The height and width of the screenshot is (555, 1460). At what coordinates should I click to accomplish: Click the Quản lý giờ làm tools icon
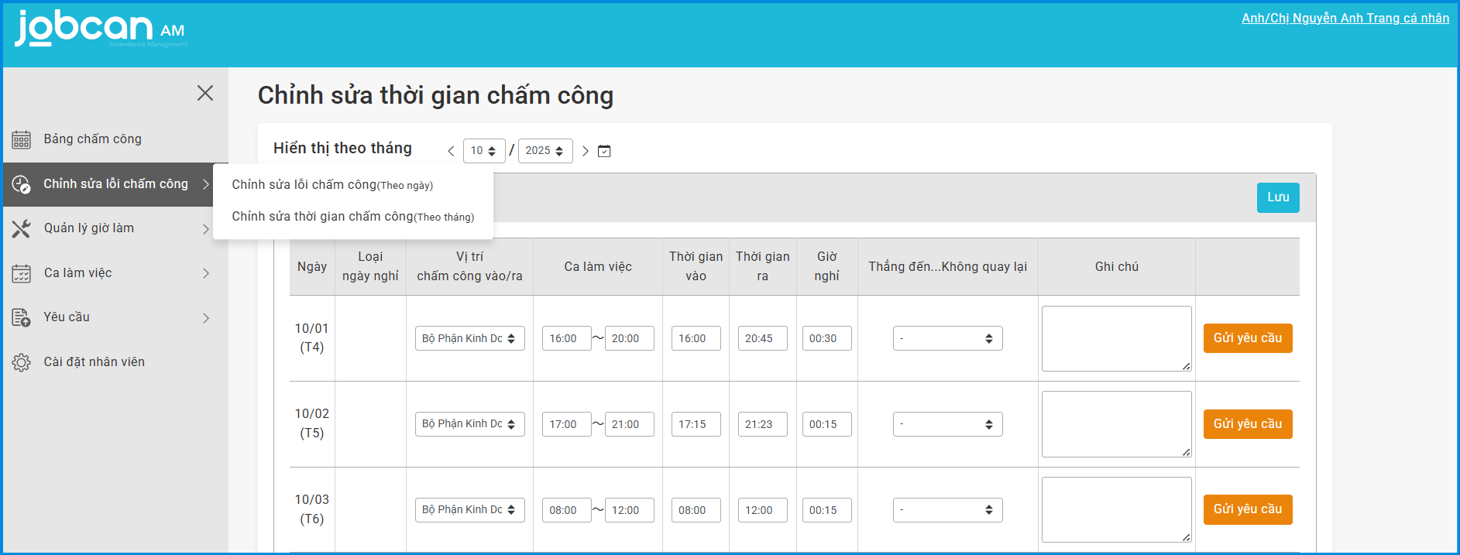(x=21, y=228)
